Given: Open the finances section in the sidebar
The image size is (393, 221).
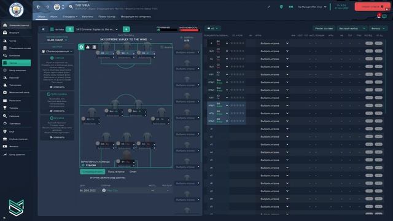Looking at the screenshot, I should (x=17, y=146).
